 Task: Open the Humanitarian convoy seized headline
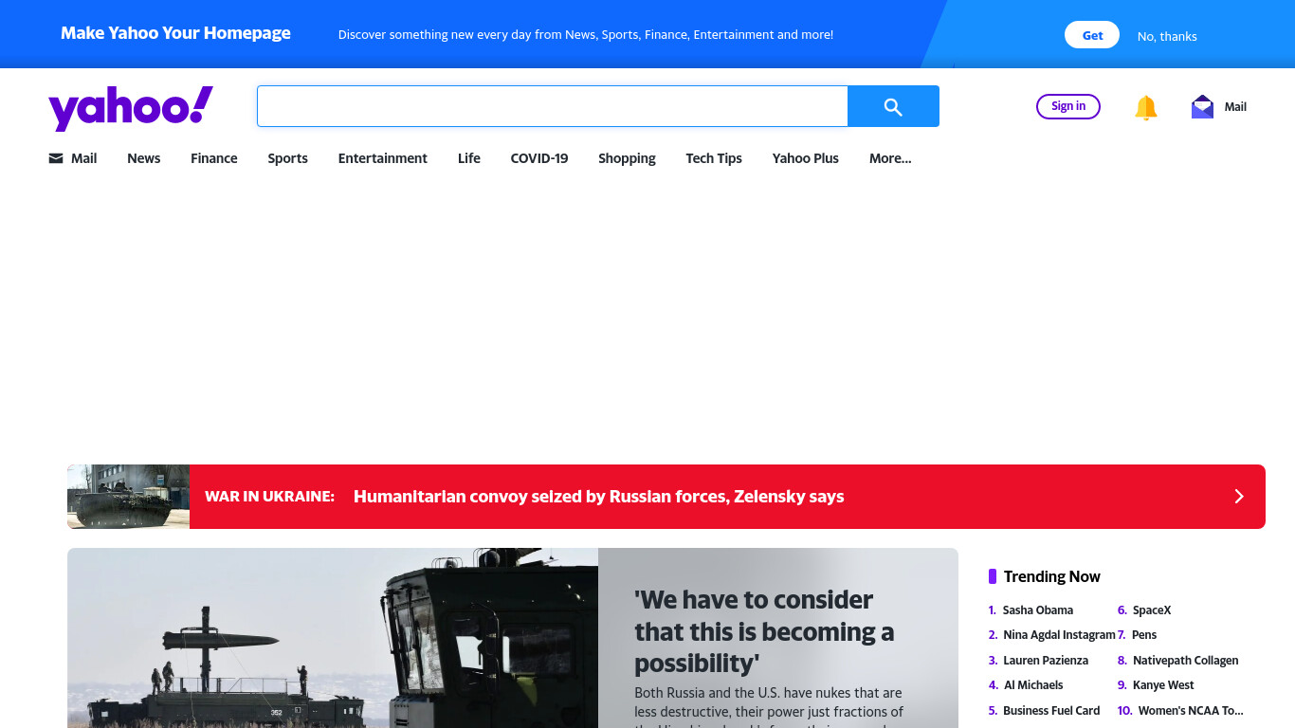[599, 497]
